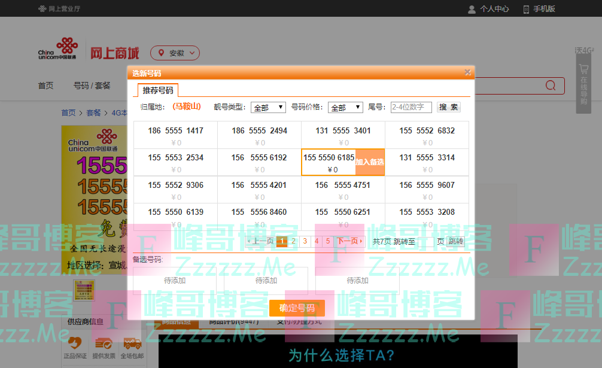This screenshot has width=602, height=368.
Task: Click the 全场包邮 delivery truck icon
Action: [x=132, y=344]
